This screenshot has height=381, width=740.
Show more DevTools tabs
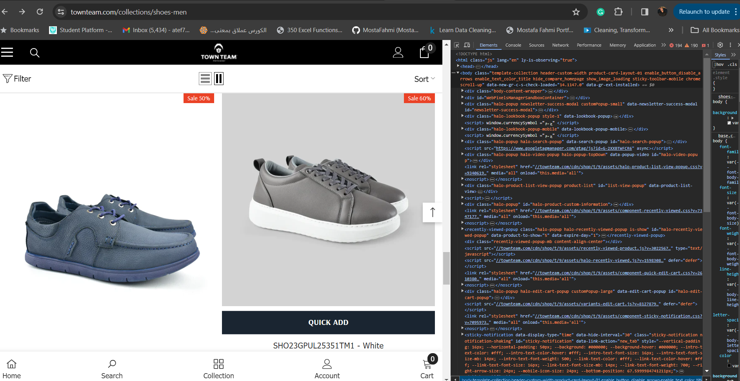click(664, 45)
